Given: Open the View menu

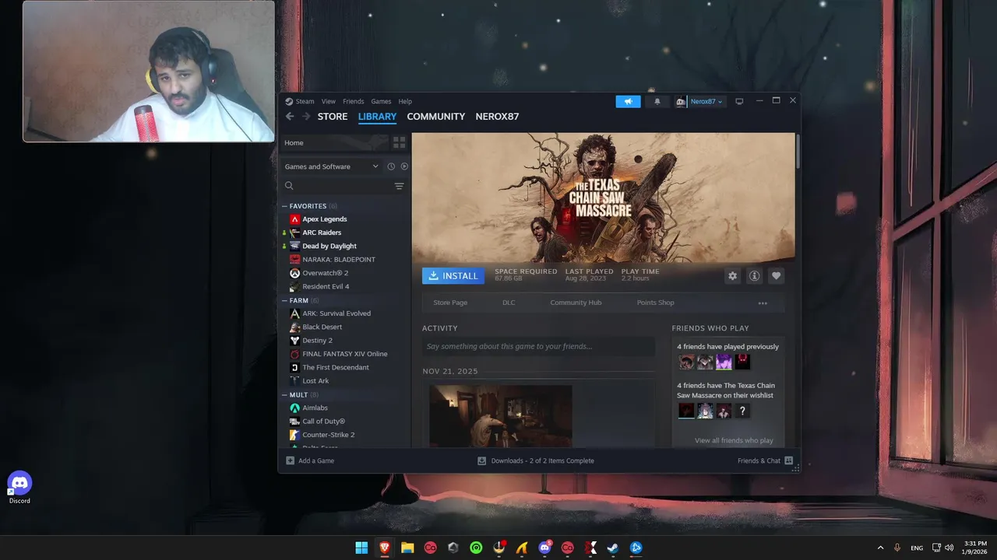Looking at the screenshot, I should pos(329,101).
